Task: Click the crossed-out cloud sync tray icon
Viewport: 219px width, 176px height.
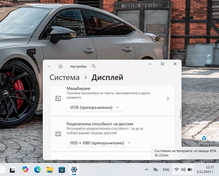Action: [156, 169]
